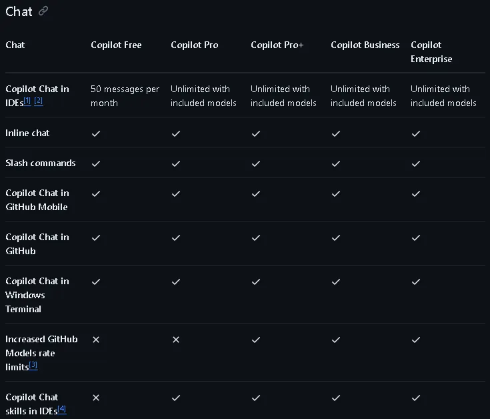Click the Slash commands checkmark under Copilot Free
Viewport: 490px width, 419px height.
pos(96,163)
